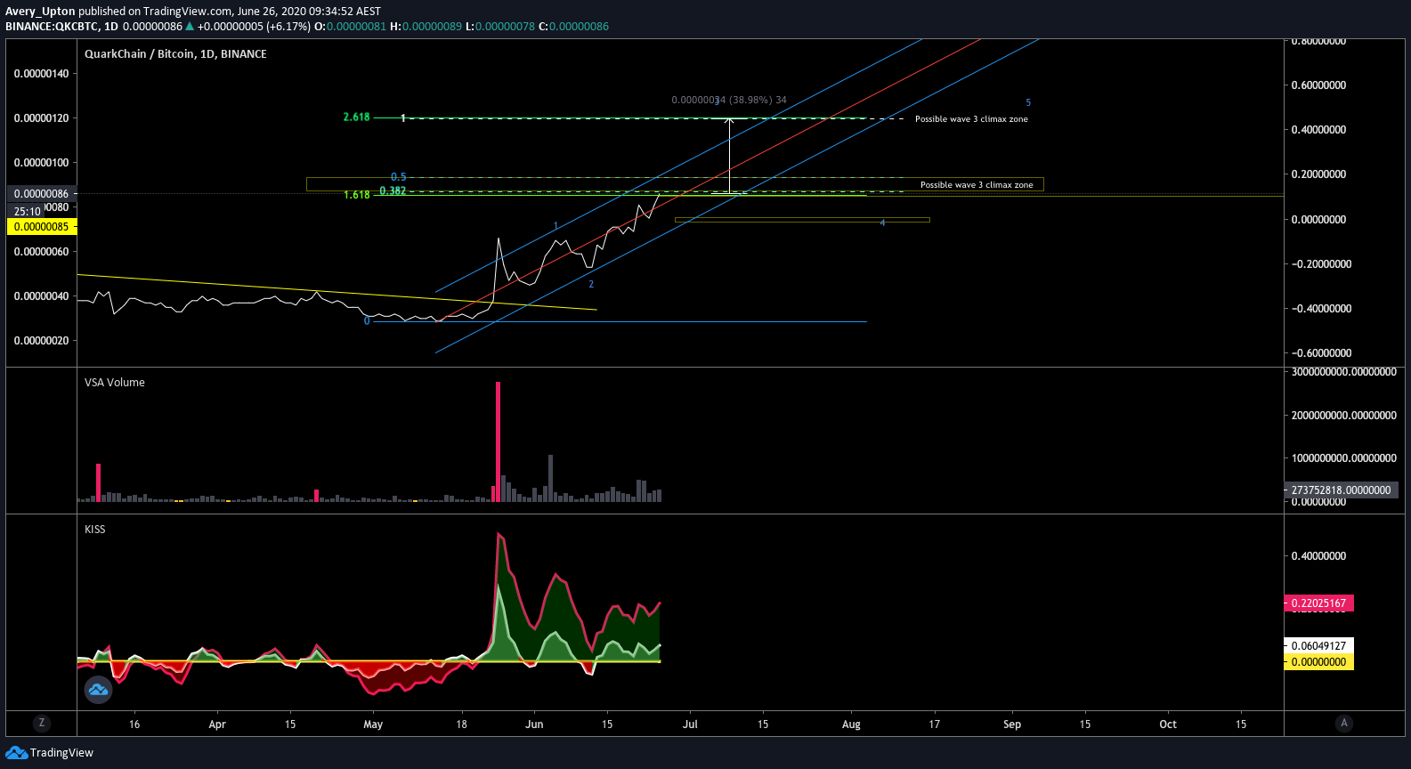Click the yellow 0.00000085 price tag
The height and width of the screenshot is (769, 1411).
[x=41, y=227]
